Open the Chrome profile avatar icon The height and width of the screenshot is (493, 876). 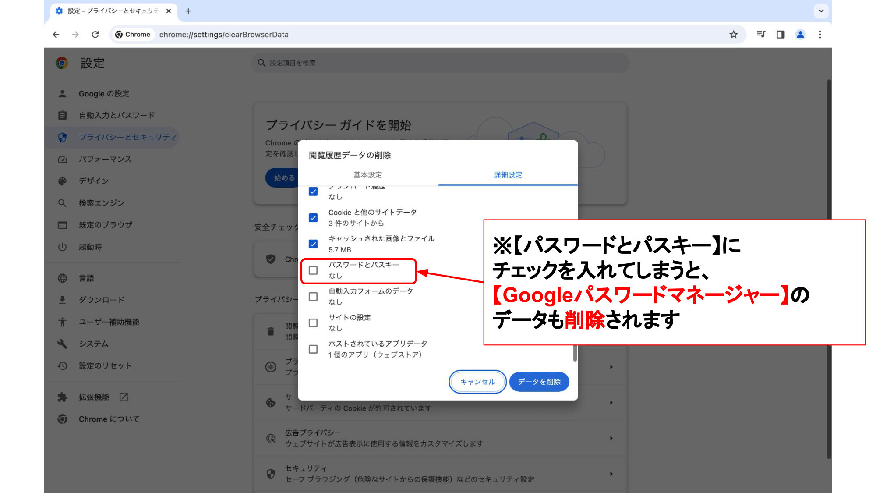800,34
